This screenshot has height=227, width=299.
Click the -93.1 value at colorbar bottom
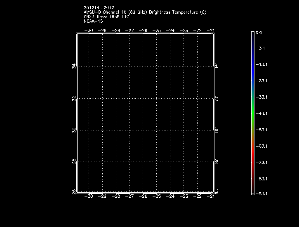[261, 193]
